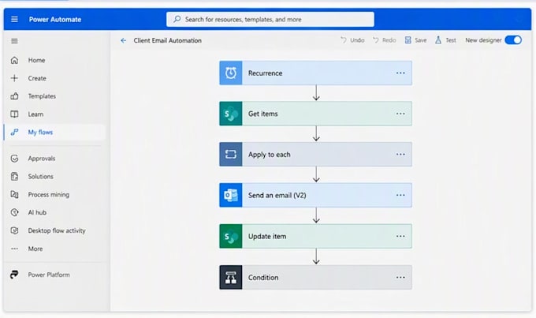Select the Update item action card
The width and height of the screenshot is (536, 318).
(x=315, y=236)
